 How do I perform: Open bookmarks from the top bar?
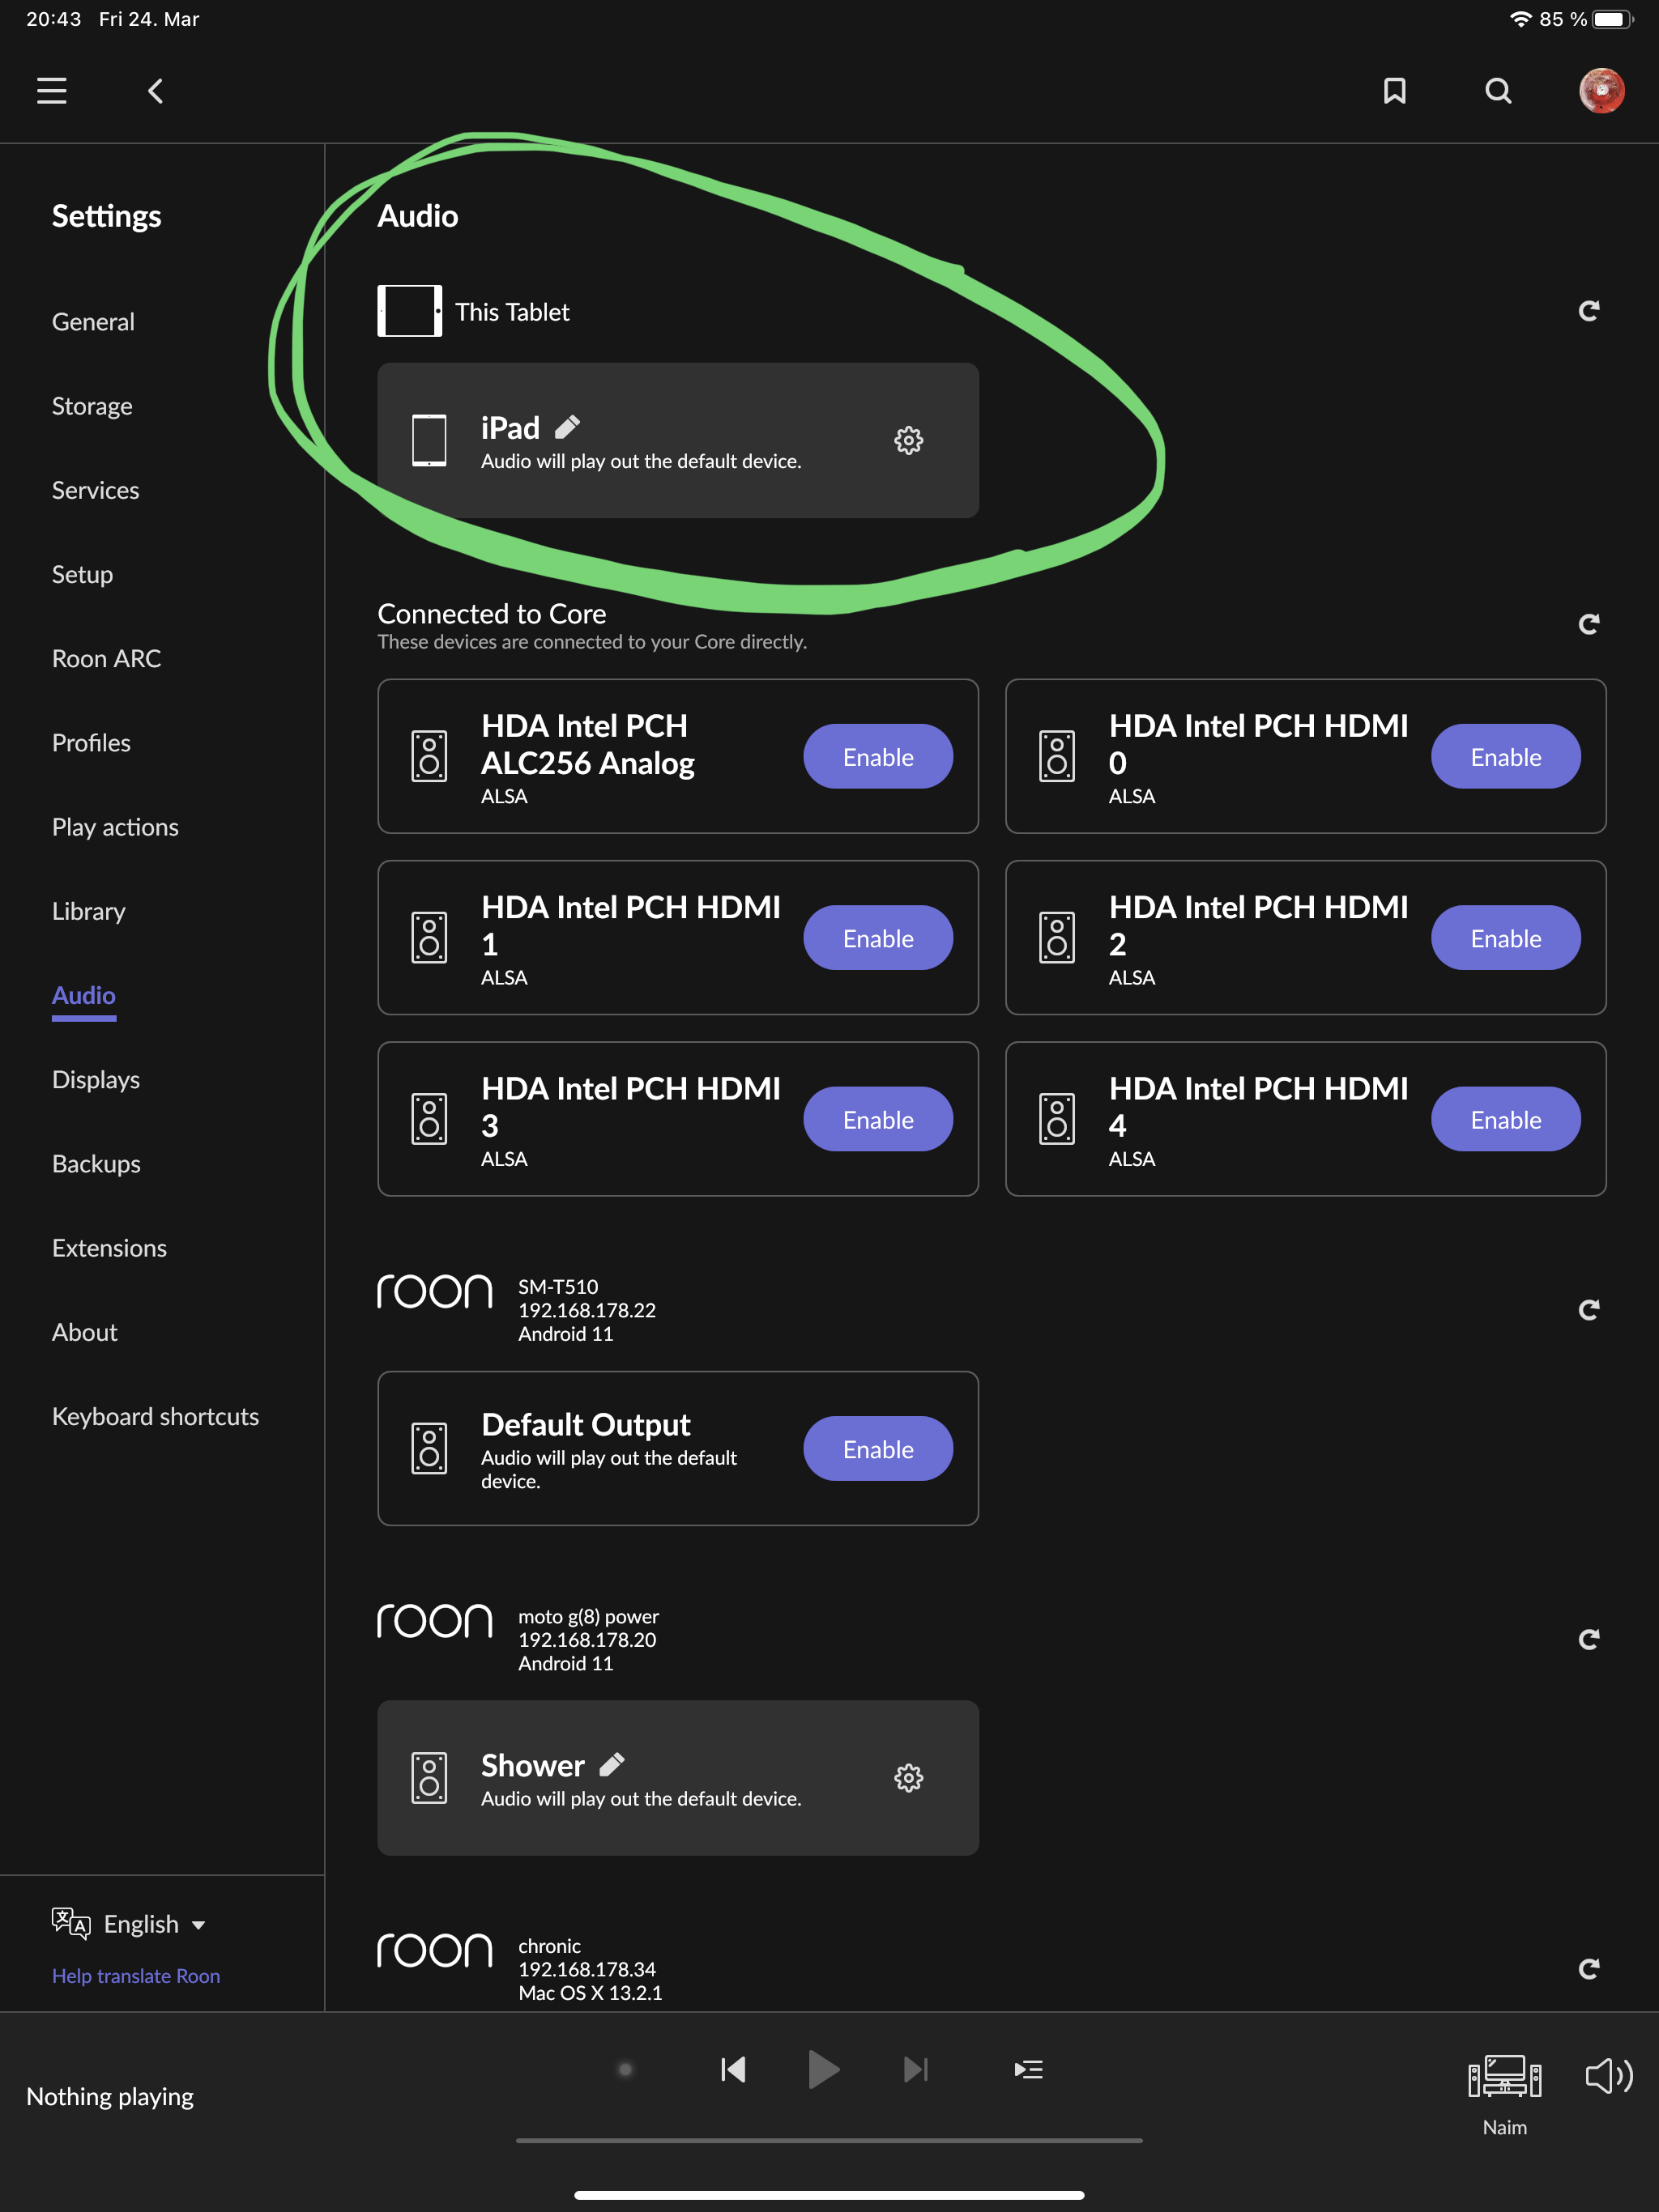point(1394,91)
